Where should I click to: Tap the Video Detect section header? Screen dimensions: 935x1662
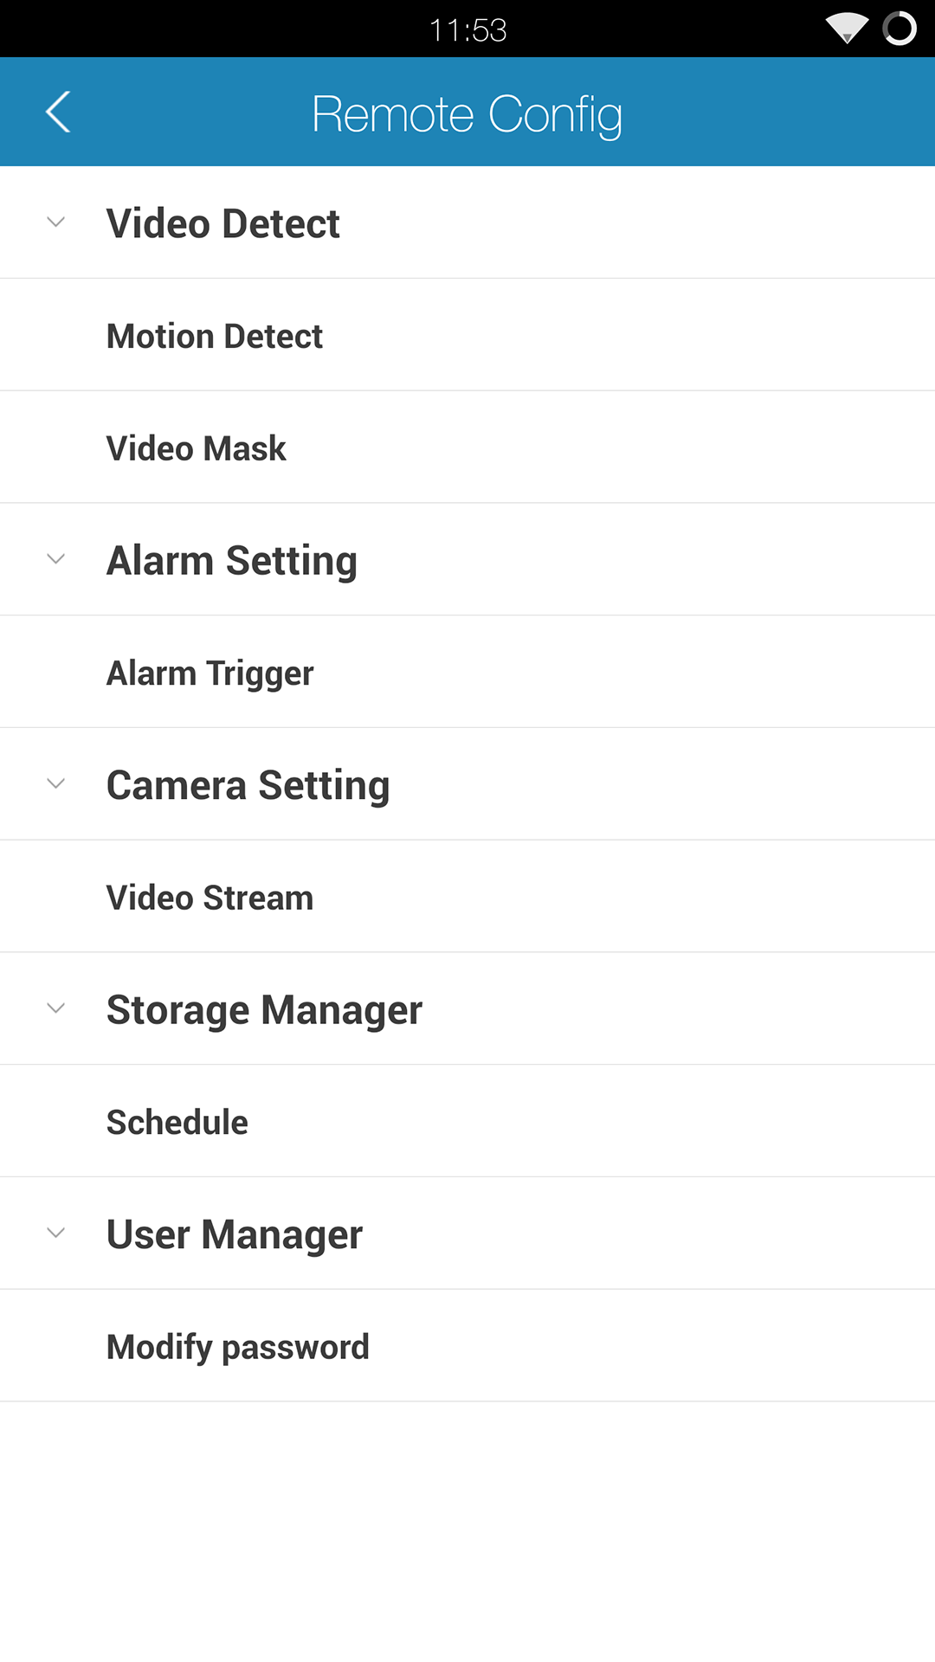pyautogui.click(x=222, y=223)
